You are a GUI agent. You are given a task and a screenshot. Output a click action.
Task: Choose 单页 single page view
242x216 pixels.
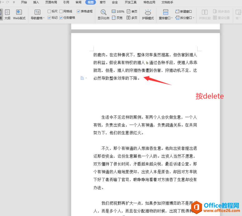coord(132,11)
